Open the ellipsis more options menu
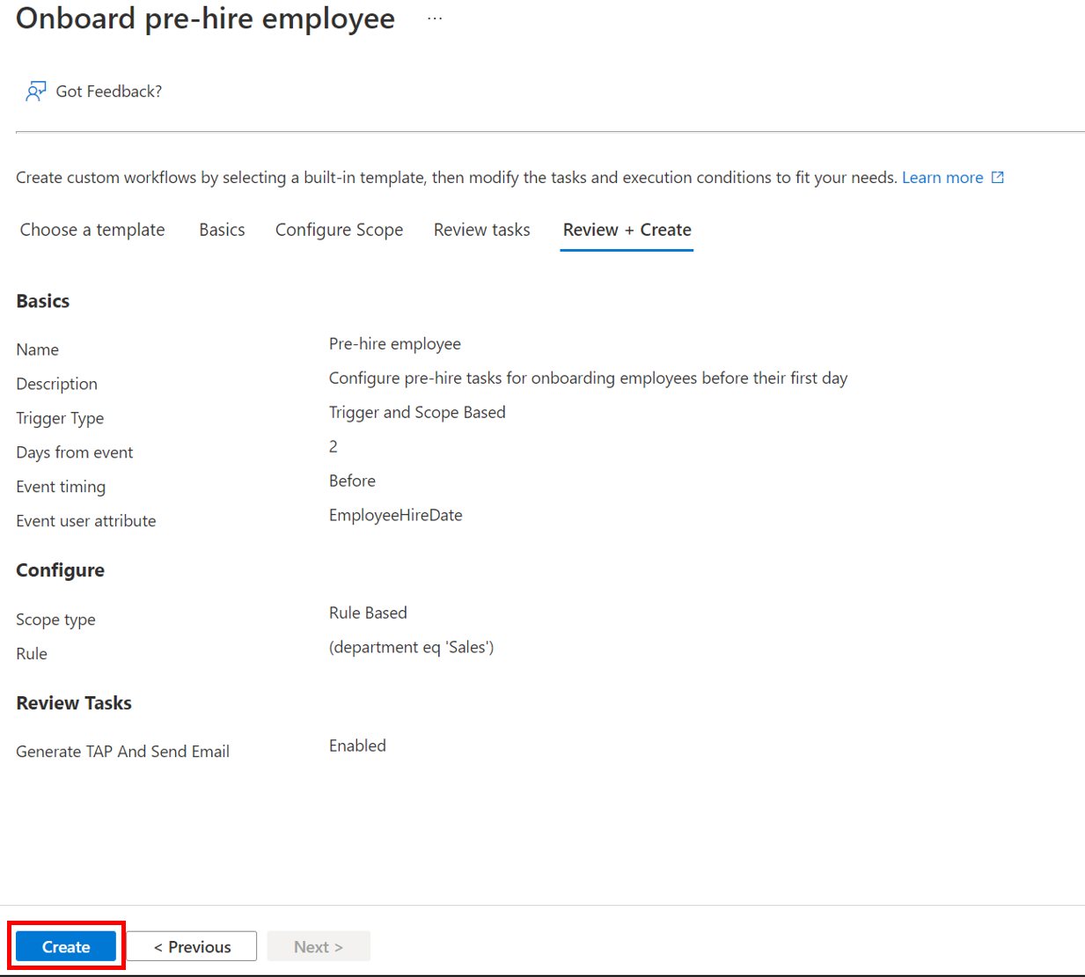The image size is (1085, 977). click(x=435, y=18)
